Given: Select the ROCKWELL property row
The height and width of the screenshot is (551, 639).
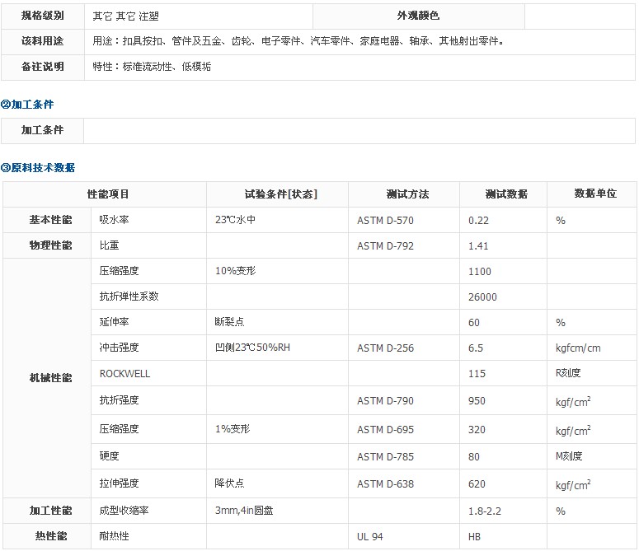Looking at the screenshot, I should [125, 373].
